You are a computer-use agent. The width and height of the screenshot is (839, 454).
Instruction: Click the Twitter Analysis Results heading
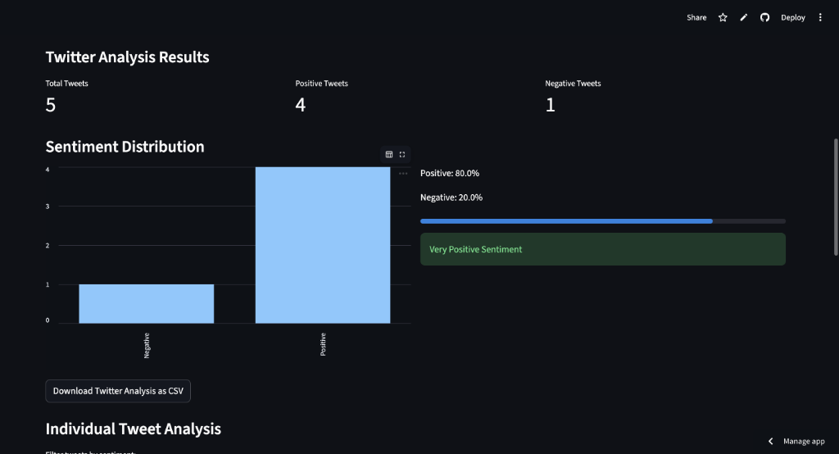pos(127,57)
